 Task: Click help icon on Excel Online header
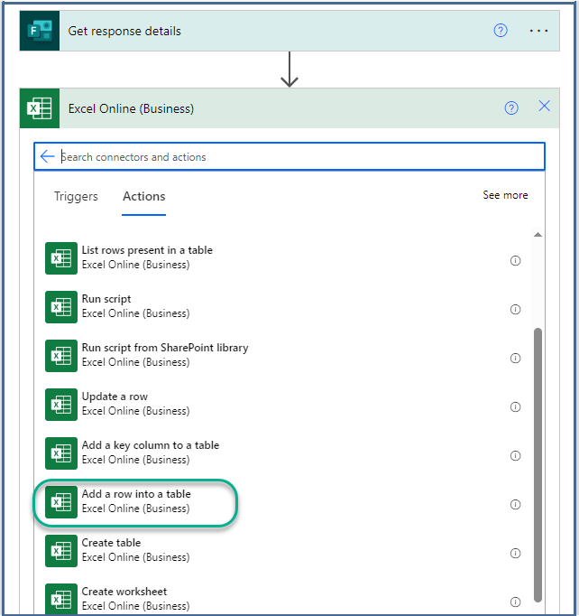[511, 108]
